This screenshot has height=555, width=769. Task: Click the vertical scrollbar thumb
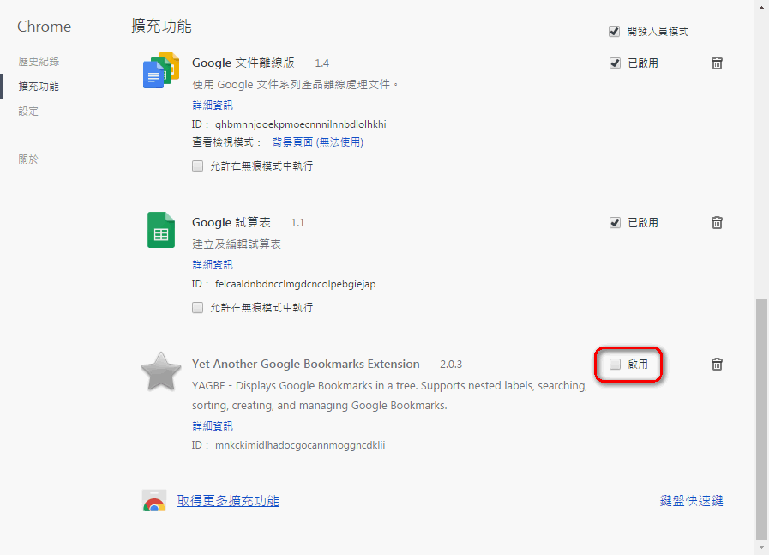coord(761,419)
